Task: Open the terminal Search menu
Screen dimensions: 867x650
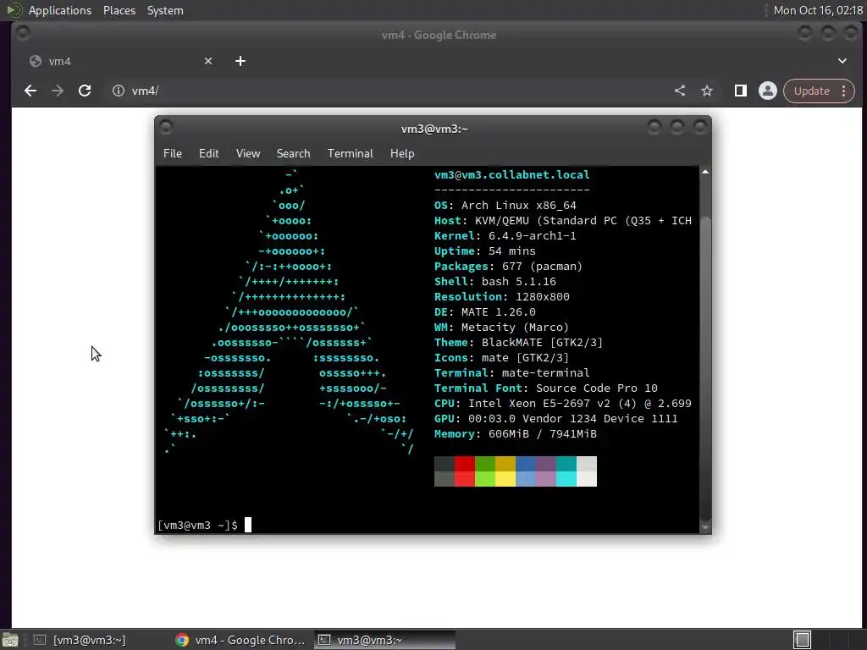Action: click(x=293, y=153)
